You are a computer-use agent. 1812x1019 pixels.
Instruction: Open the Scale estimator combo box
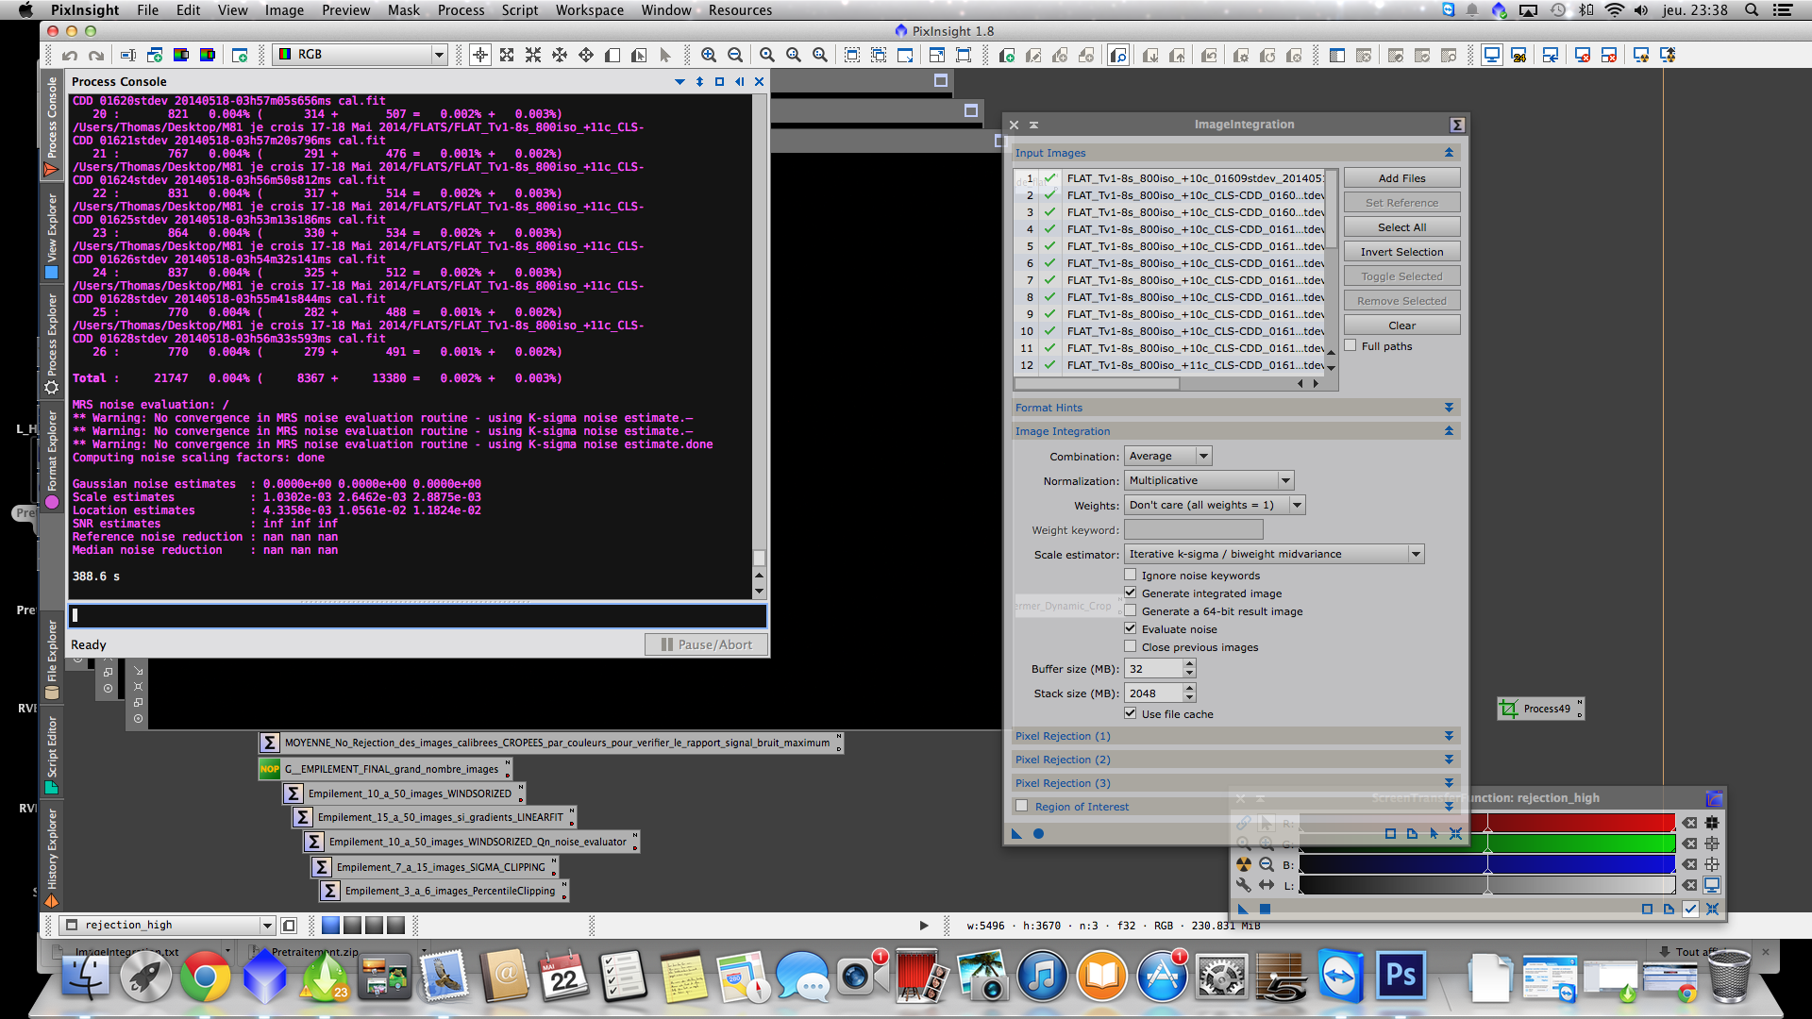[1275, 554]
